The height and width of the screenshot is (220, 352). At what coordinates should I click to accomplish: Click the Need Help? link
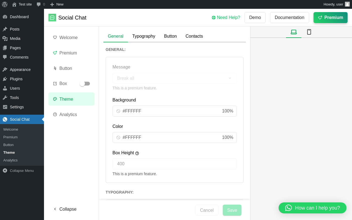coord(226,18)
